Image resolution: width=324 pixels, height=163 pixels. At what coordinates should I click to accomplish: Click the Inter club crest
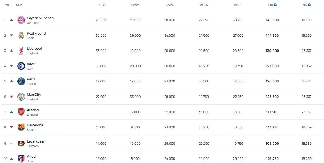(21, 66)
